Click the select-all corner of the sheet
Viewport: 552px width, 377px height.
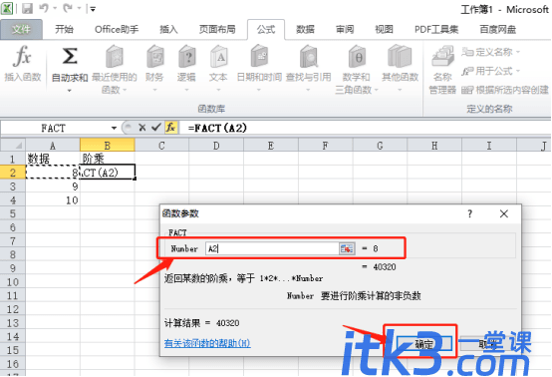click(13, 146)
